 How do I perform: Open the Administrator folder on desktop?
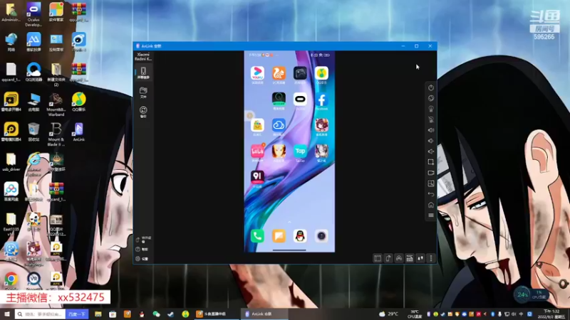pyautogui.click(x=11, y=12)
